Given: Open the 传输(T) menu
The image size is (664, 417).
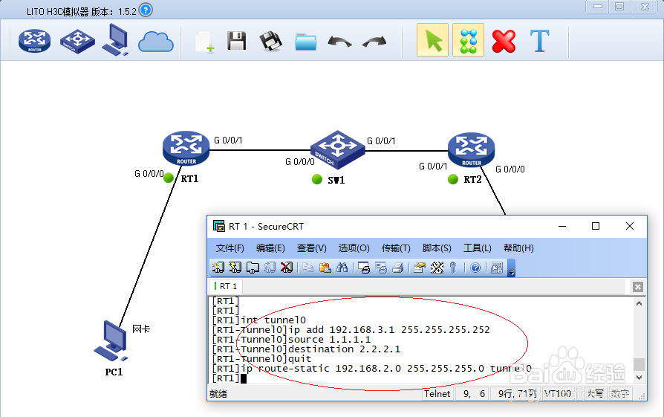Looking at the screenshot, I should [396, 248].
